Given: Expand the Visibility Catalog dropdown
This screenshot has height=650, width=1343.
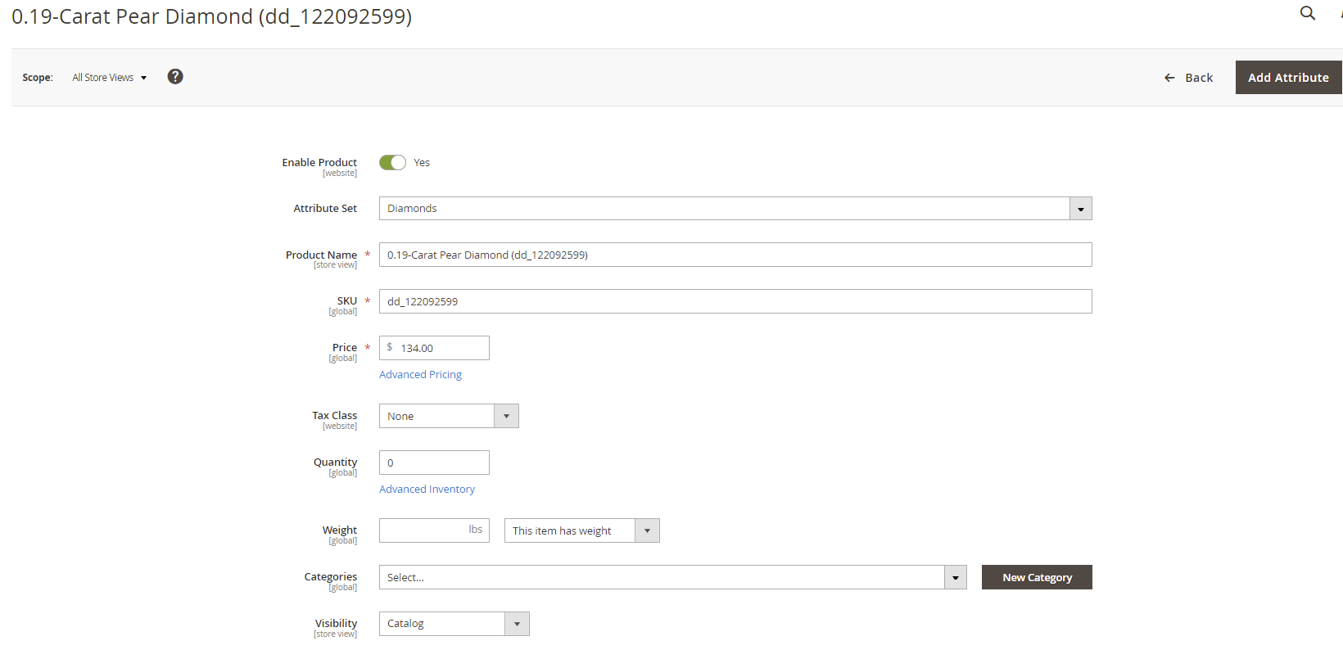Looking at the screenshot, I should pos(454,625).
